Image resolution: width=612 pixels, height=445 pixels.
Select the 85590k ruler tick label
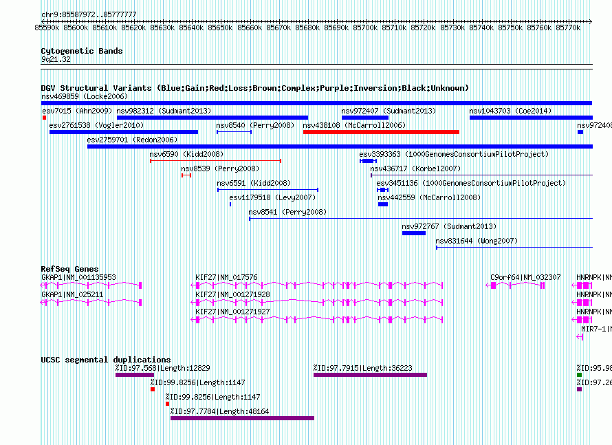click(47, 28)
